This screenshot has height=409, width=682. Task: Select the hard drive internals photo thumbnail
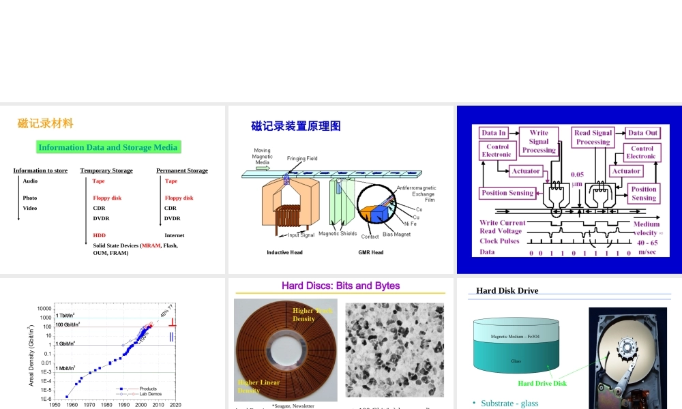pyautogui.click(x=627, y=358)
